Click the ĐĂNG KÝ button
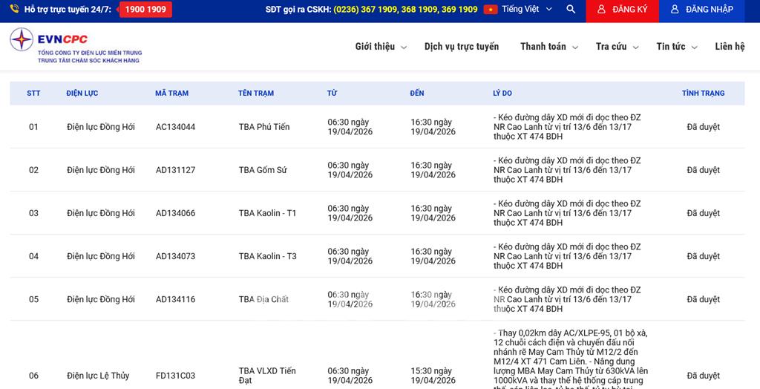 click(622, 10)
